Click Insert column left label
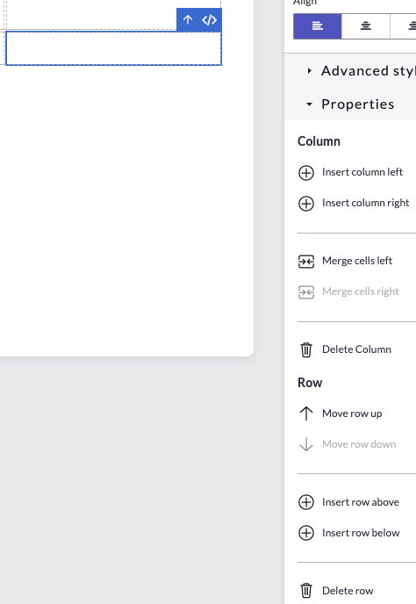 [x=362, y=172]
